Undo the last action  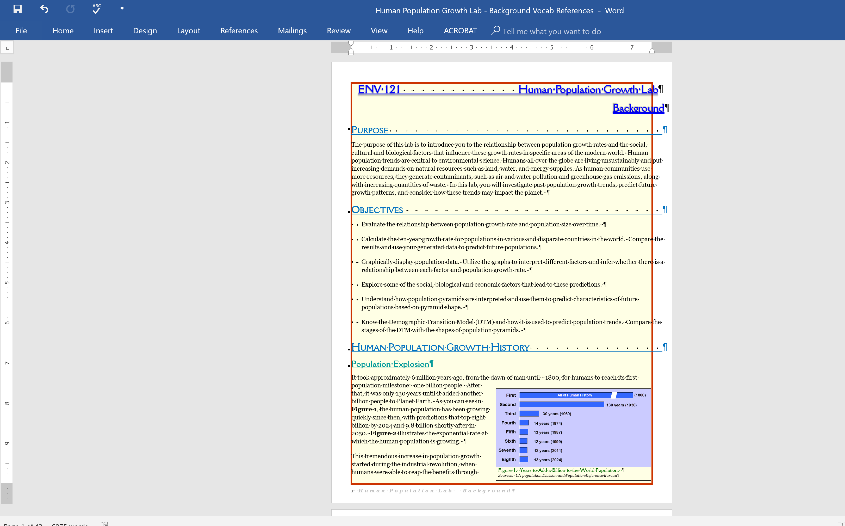tap(44, 9)
